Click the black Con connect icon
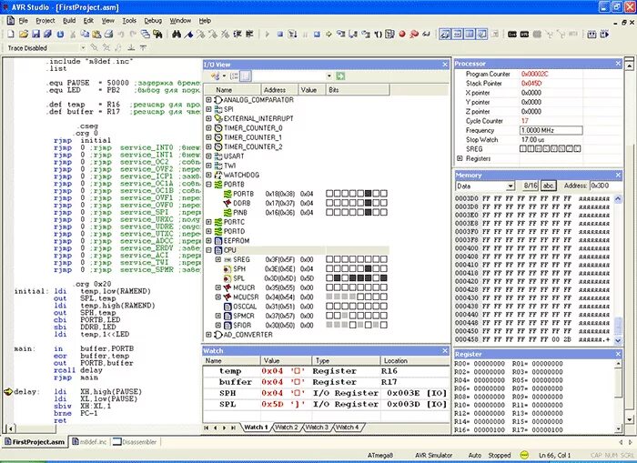 click(511, 35)
